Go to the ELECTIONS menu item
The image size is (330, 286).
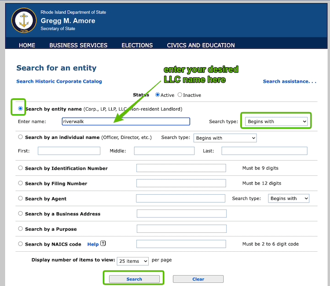[x=137, y=45]
